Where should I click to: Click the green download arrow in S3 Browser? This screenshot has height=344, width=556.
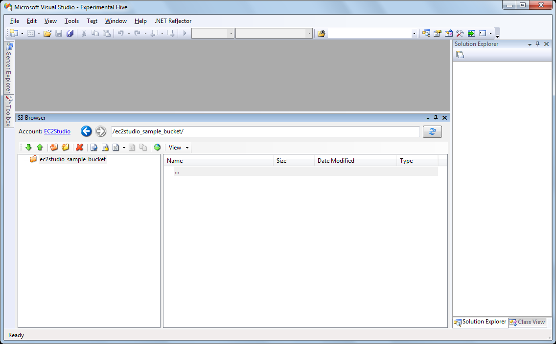28,147
